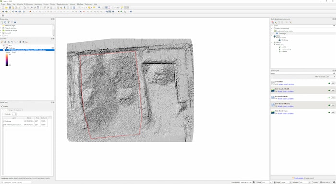
Task: Click the Fresh geodata link
Action: [x=299, y=178]
